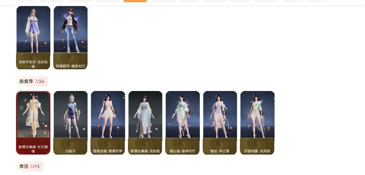Click the 新倩女幽魂·流纨裙 caption text
The width and height of the screenshot is (365, 175).
145,151
